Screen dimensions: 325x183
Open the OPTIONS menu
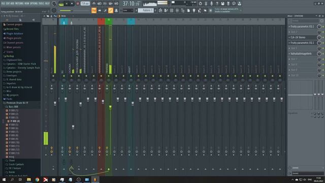click(34, 4)
